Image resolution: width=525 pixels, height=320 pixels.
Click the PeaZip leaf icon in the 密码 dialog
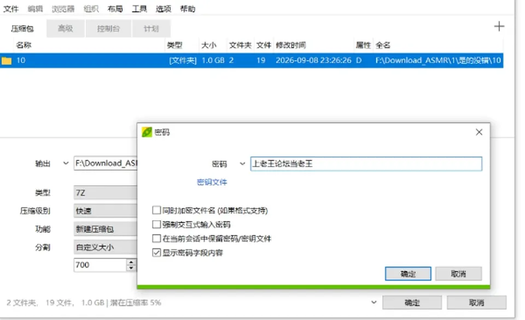coord(147,132)
